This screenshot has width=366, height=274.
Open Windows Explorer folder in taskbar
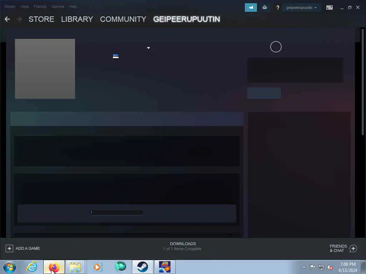coord(75,267)
